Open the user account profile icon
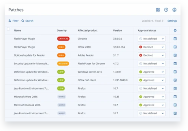 [x=174, y=10]
